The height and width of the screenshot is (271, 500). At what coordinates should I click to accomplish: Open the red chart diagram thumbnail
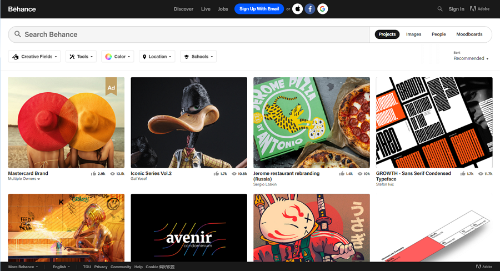[x=434, y=228]
